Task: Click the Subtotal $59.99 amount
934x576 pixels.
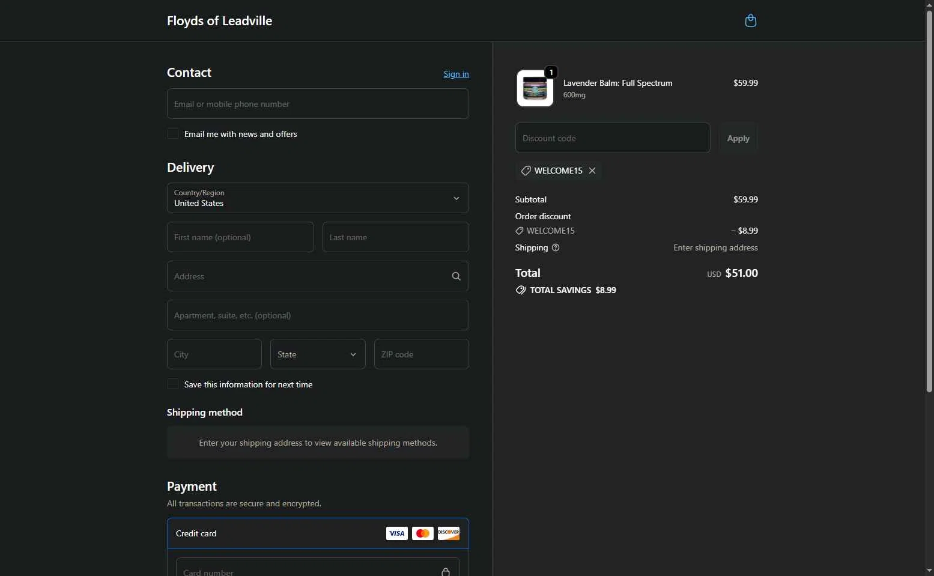Action: [x=745, y=199]
